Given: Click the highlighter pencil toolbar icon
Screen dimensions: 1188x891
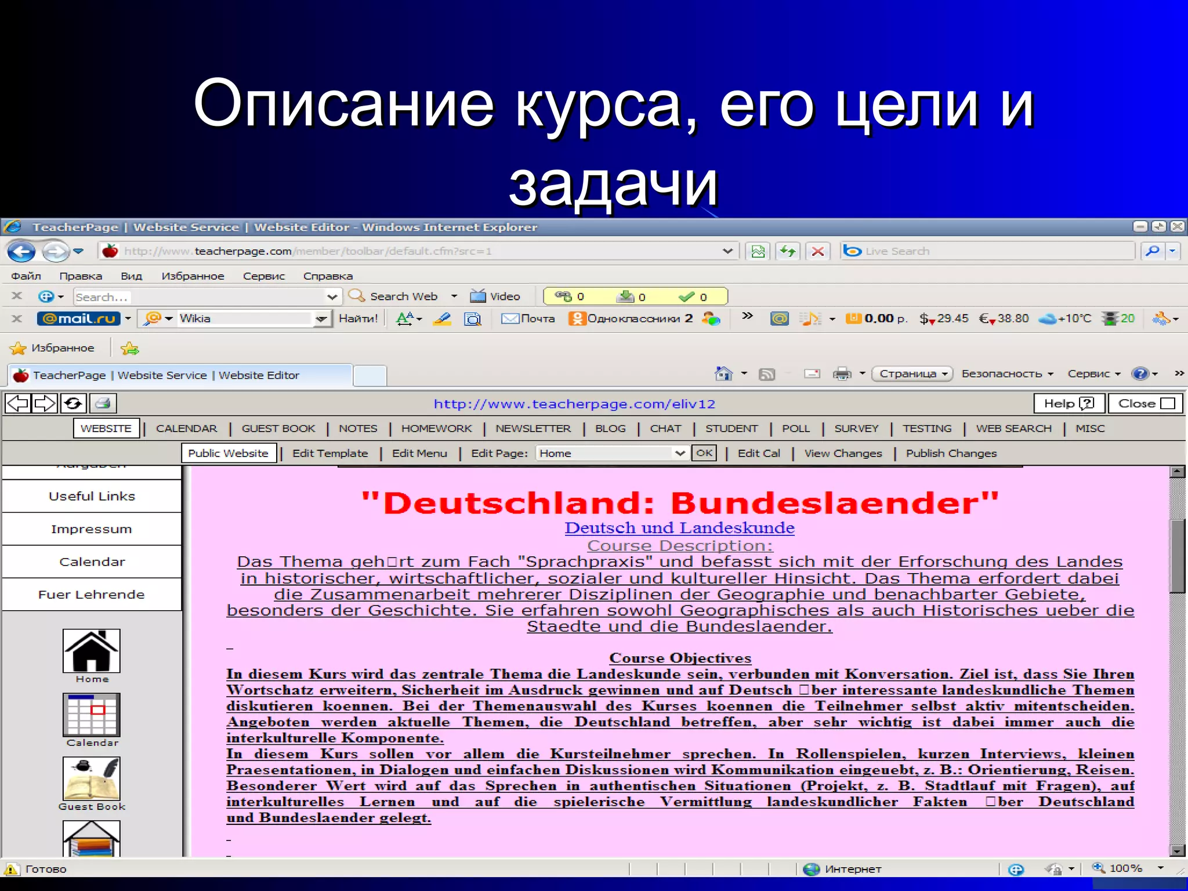Looking at the screenshot, I should pyautogui.click(x=442, y=318).
